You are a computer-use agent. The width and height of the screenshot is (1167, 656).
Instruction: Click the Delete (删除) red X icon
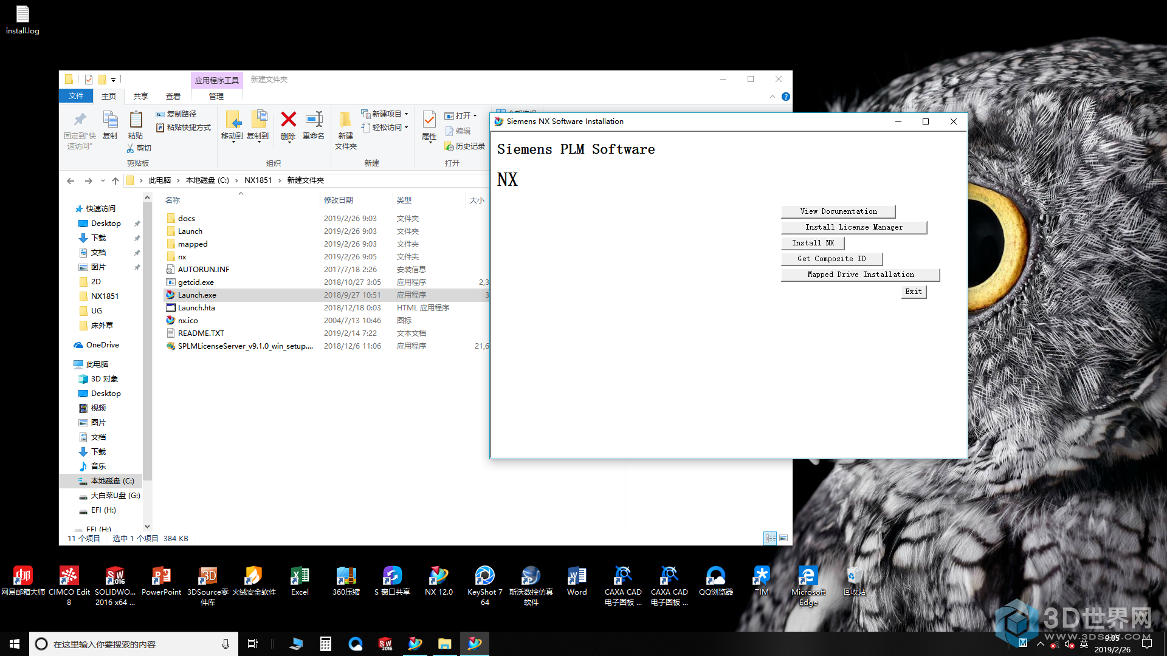tap(288, 120)
